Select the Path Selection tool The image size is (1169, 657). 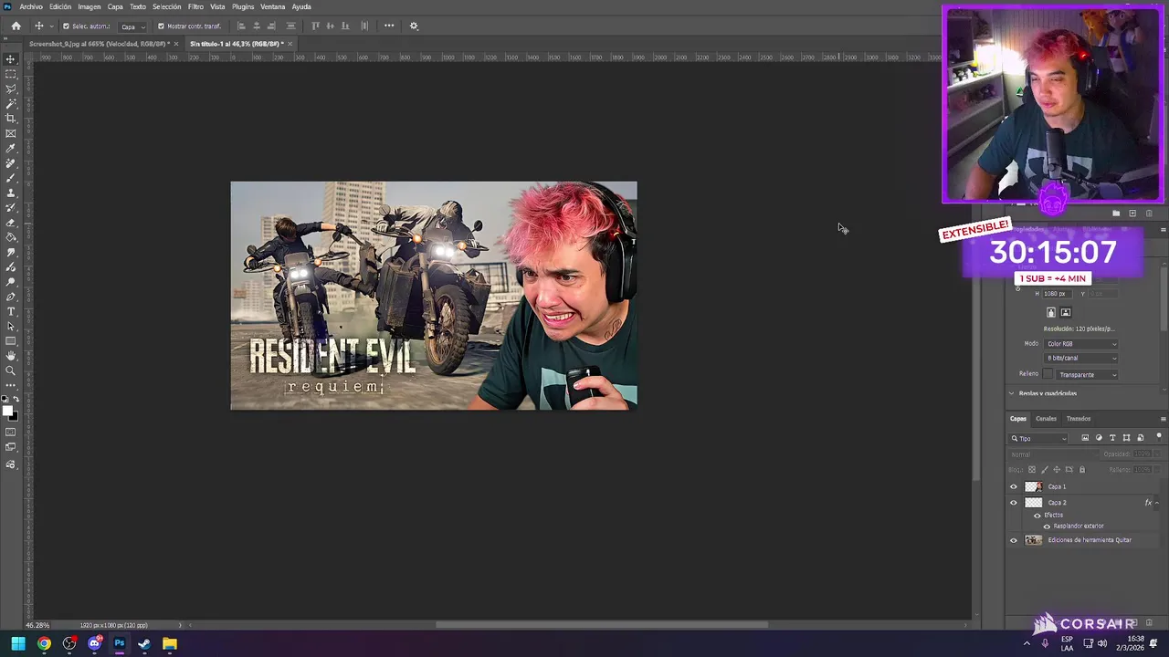click(11, 327)
